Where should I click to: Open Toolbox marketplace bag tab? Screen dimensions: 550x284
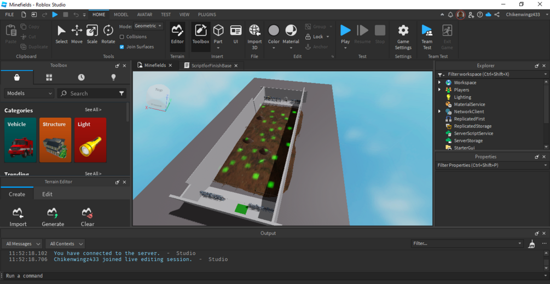tap(17, 78)
